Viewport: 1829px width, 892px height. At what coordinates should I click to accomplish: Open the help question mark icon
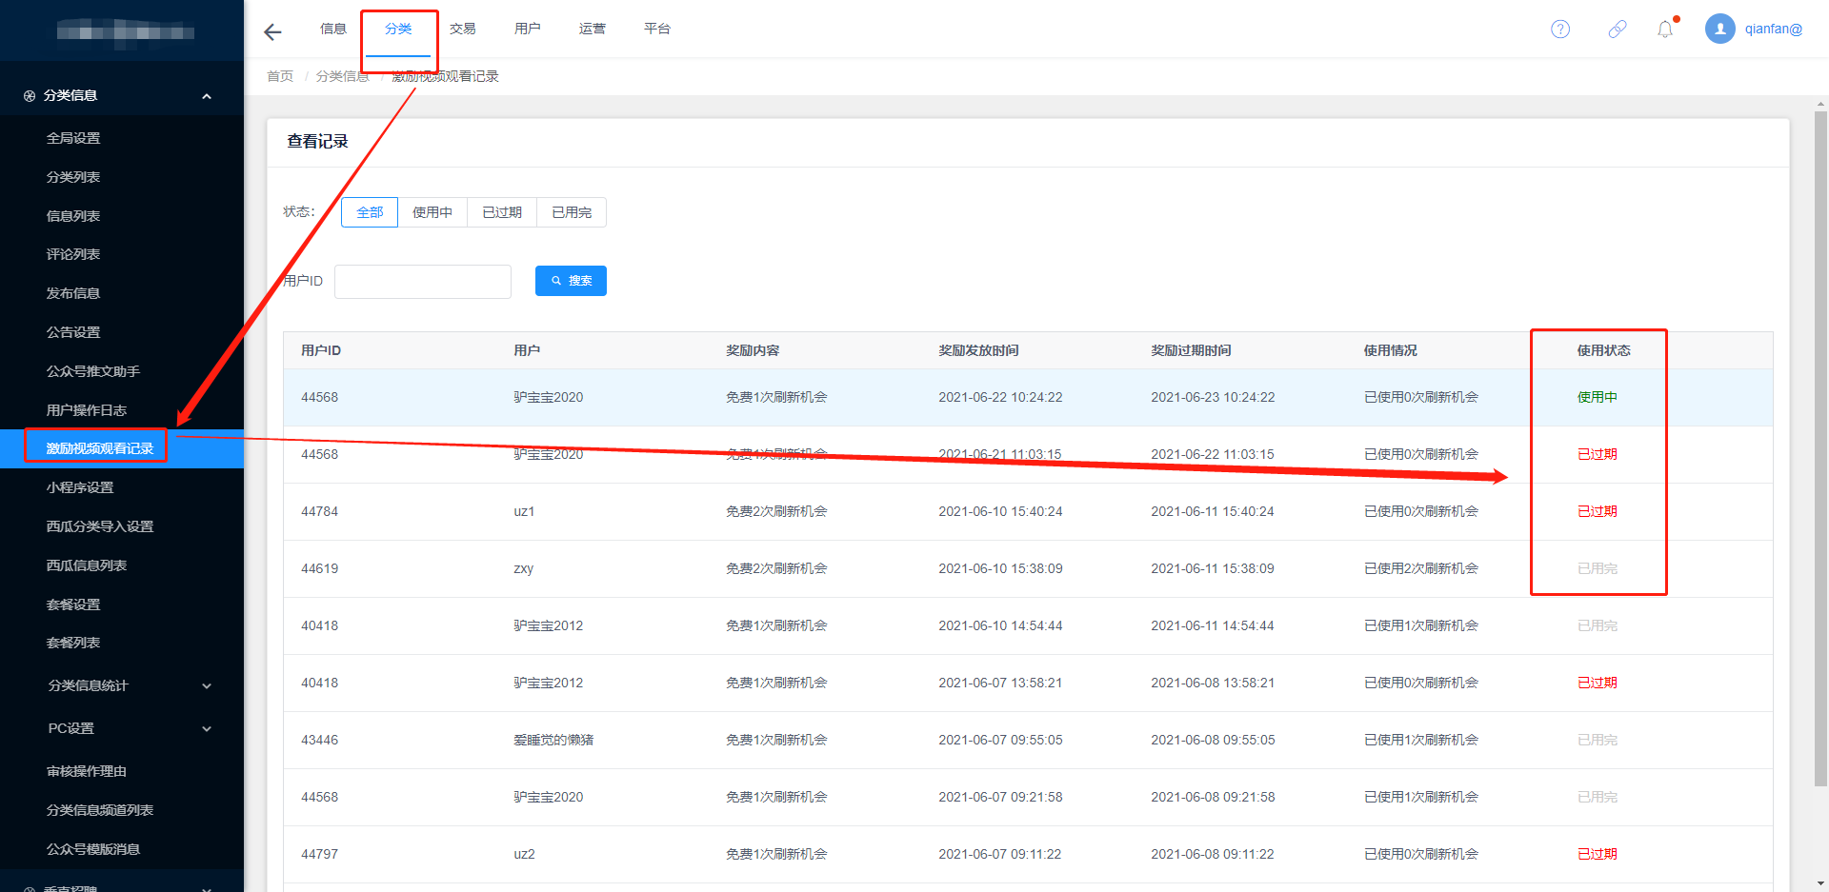1560,30
